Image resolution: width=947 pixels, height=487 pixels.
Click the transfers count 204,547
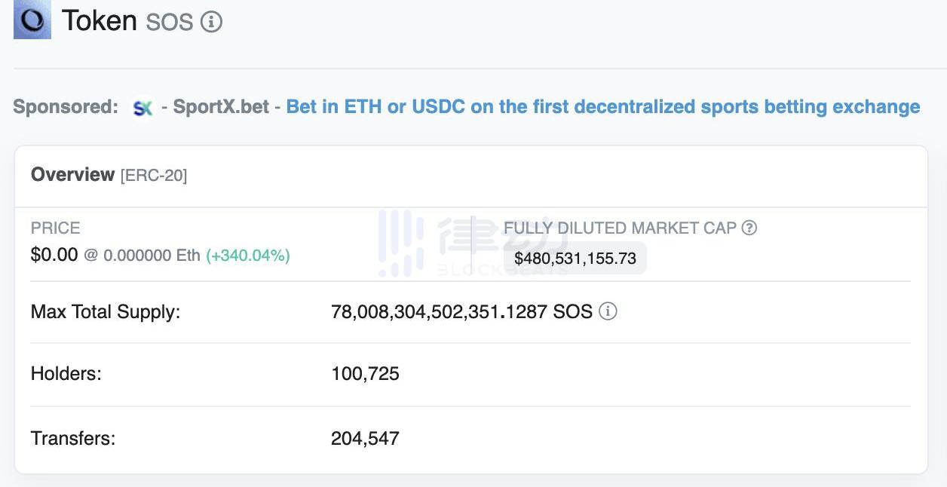coord(365,438)
